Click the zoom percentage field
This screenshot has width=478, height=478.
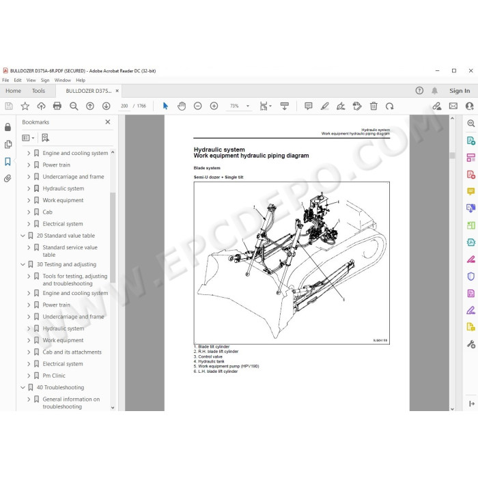pos(234,106)
